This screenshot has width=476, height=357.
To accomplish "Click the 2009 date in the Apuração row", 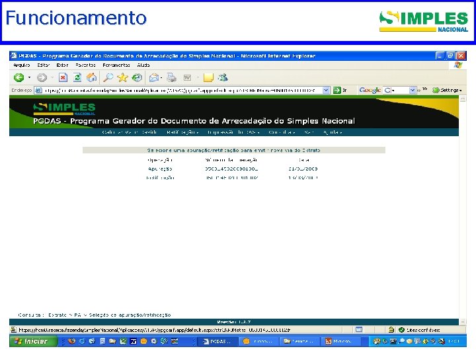I will 303,169.
